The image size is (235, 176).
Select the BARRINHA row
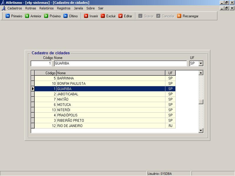[103, 78]
